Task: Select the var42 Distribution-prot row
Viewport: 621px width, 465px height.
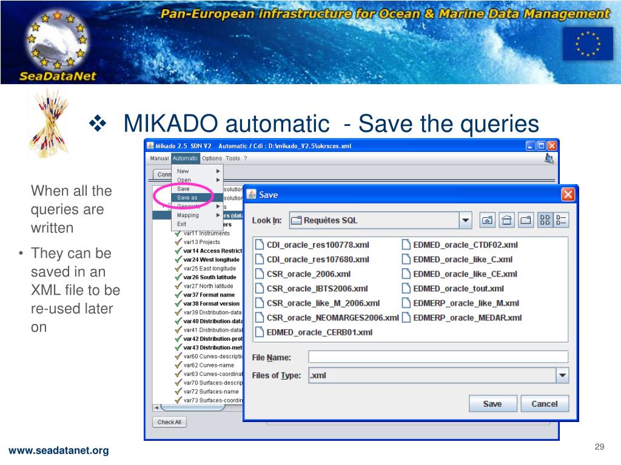Action: (209, 338)
